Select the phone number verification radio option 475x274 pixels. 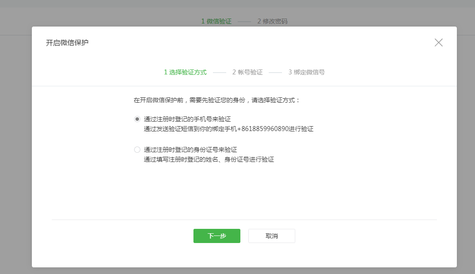tap(137, 119)
